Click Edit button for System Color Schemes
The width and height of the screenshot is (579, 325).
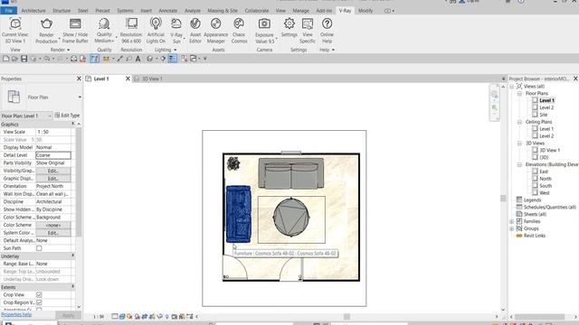[x=53, y=233]
